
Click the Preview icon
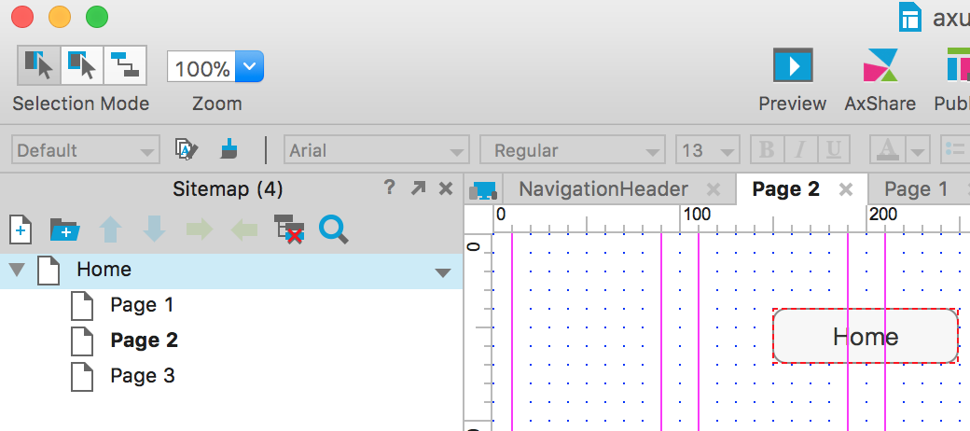(792, 67)
